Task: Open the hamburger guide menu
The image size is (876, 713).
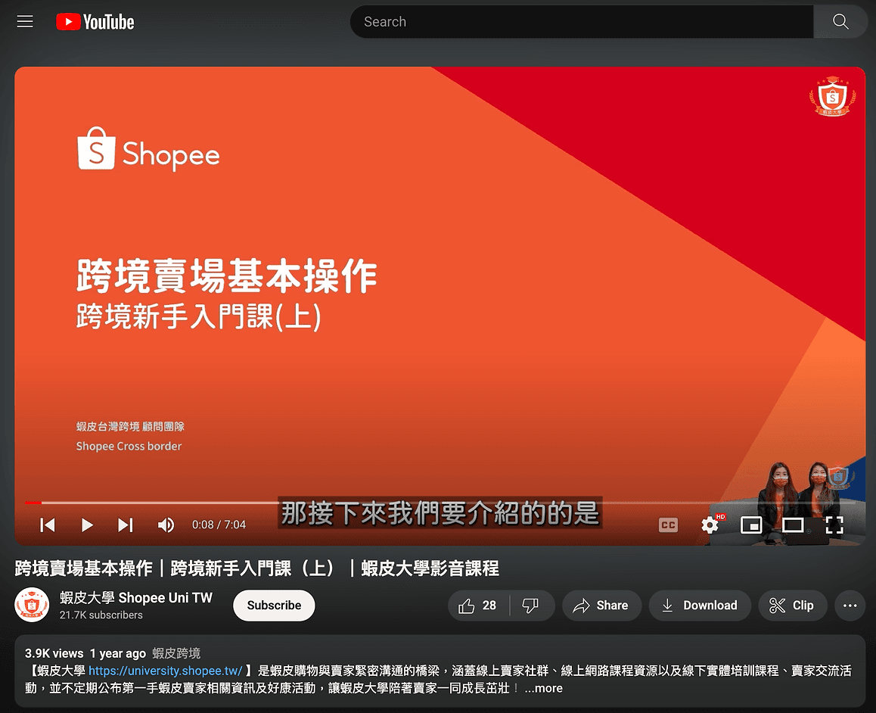Action: [24, 22]
